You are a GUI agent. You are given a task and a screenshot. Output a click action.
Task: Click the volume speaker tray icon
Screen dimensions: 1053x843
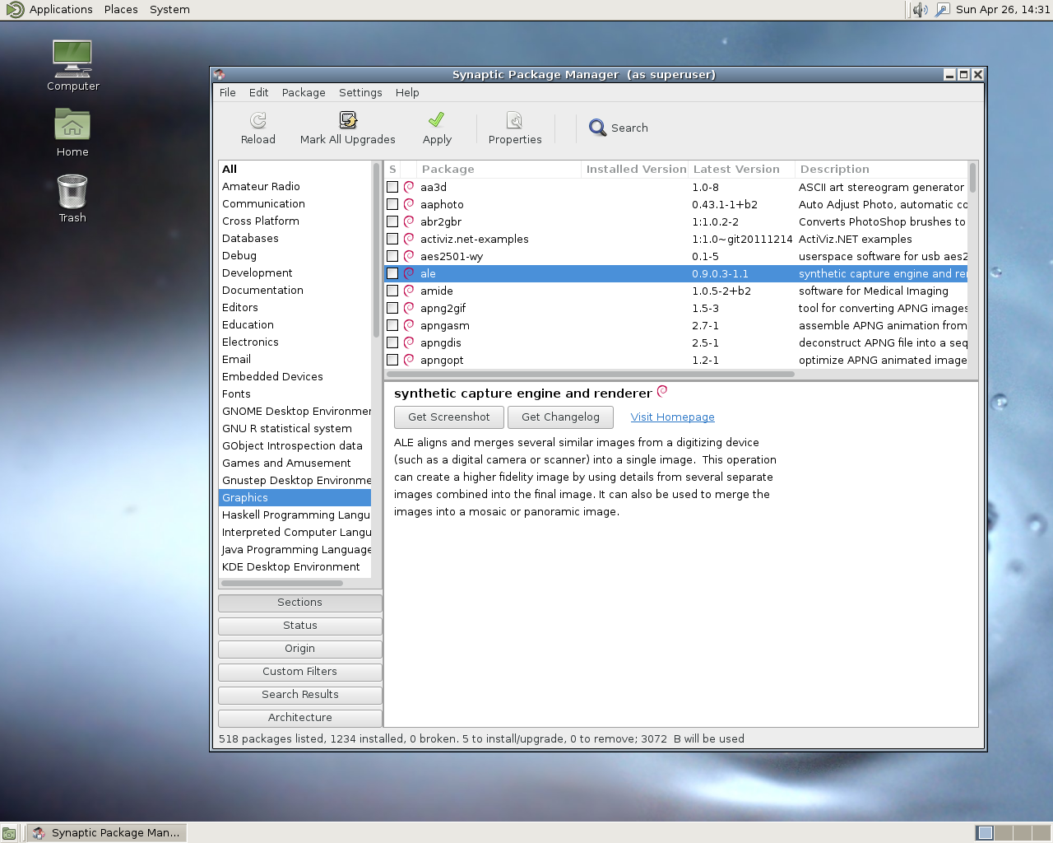(x=920, y=10)
